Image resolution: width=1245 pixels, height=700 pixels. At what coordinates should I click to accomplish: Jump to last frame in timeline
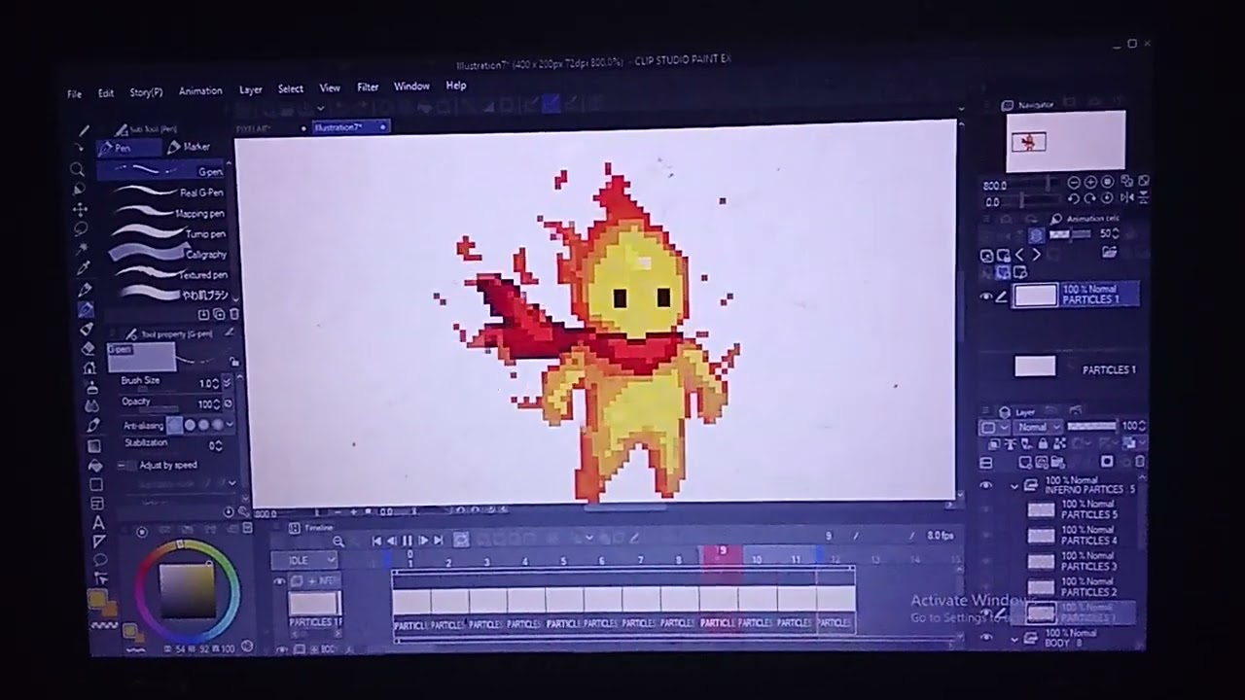438,541
